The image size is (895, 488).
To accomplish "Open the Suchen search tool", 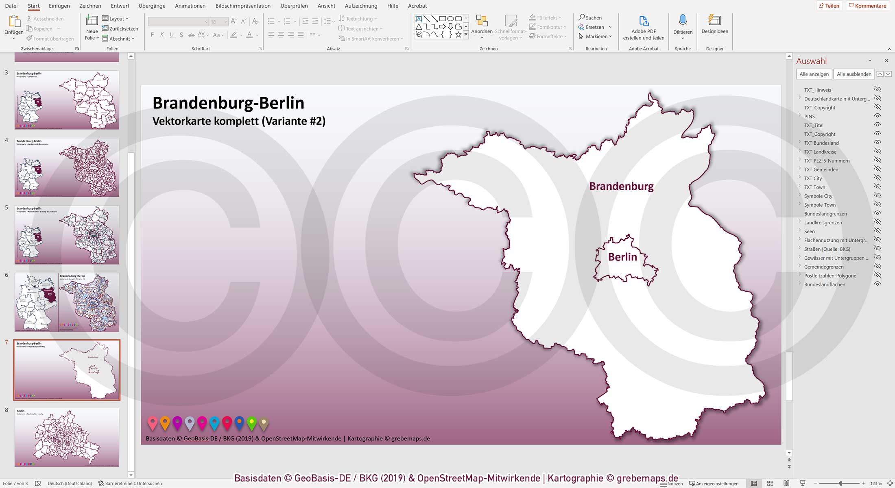I will click(591, 17).
